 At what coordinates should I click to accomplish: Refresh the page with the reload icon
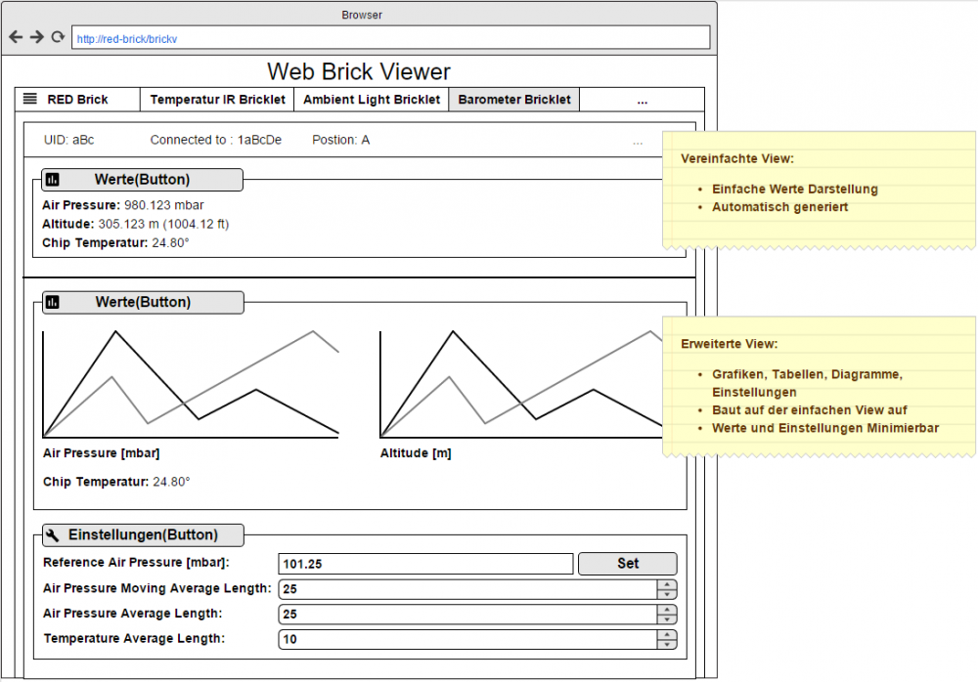pos(57,36)
